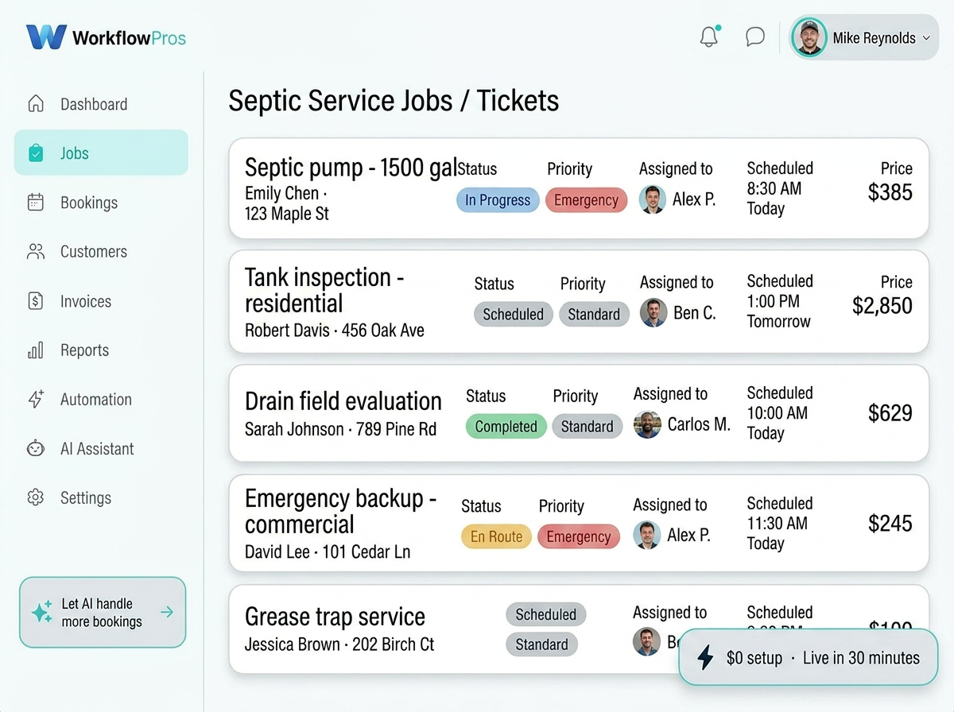Click the In Progress status badge

pyautogui.click(x=498, y=200)
